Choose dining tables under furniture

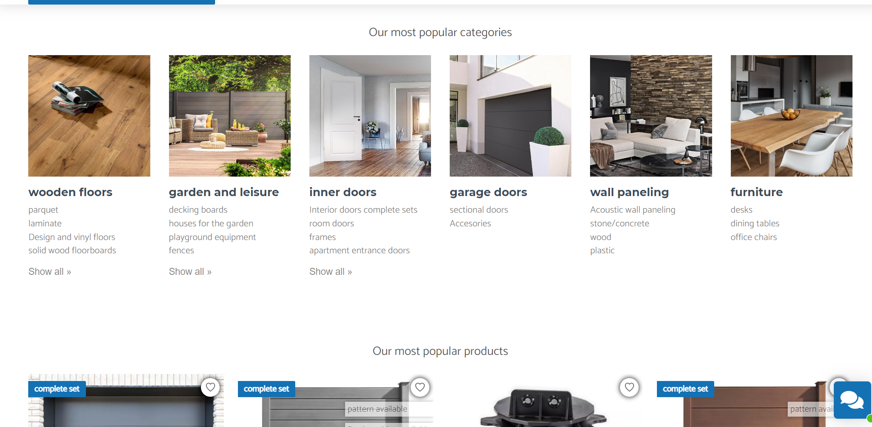[755, 223]
